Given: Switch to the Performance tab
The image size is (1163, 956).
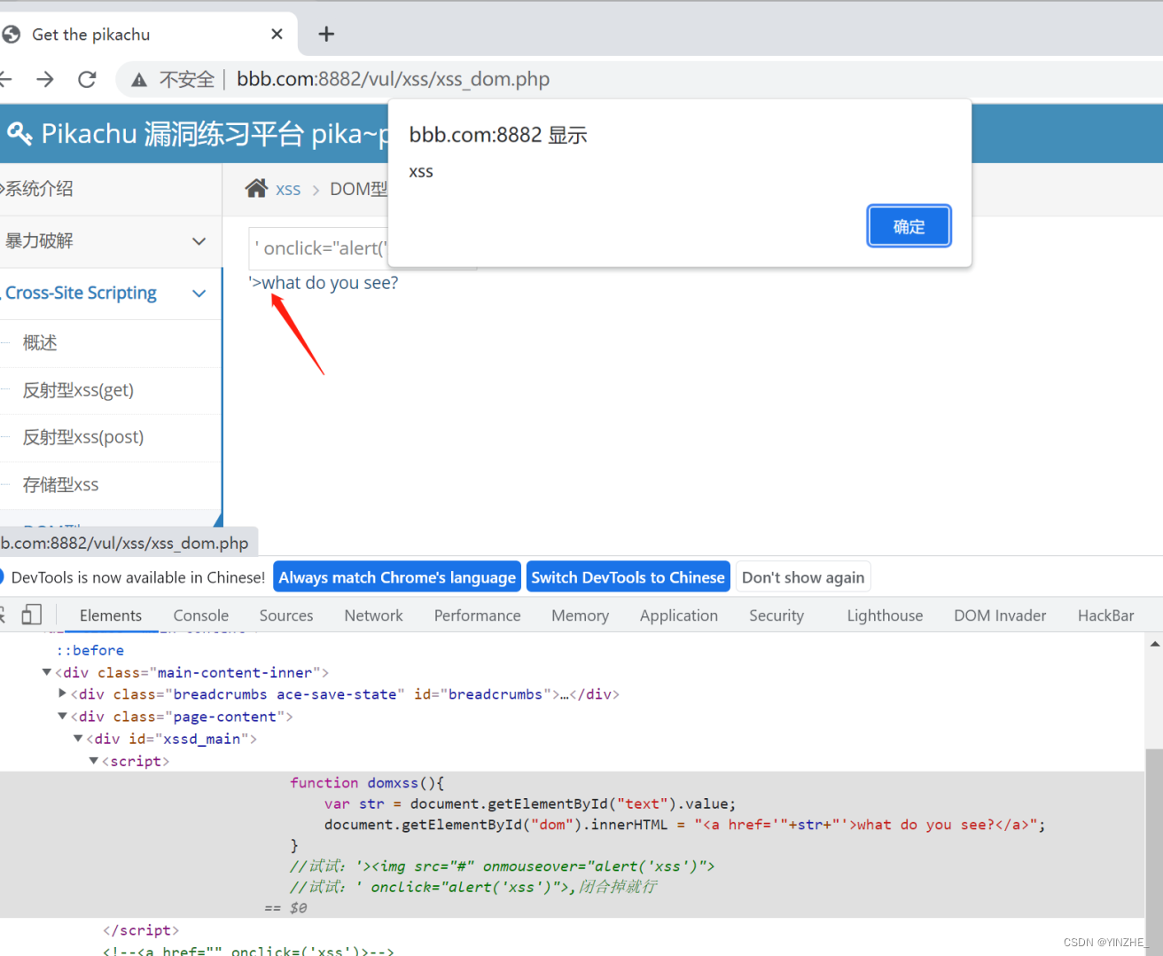Looking at the screenshot, I should coord(477,615).
